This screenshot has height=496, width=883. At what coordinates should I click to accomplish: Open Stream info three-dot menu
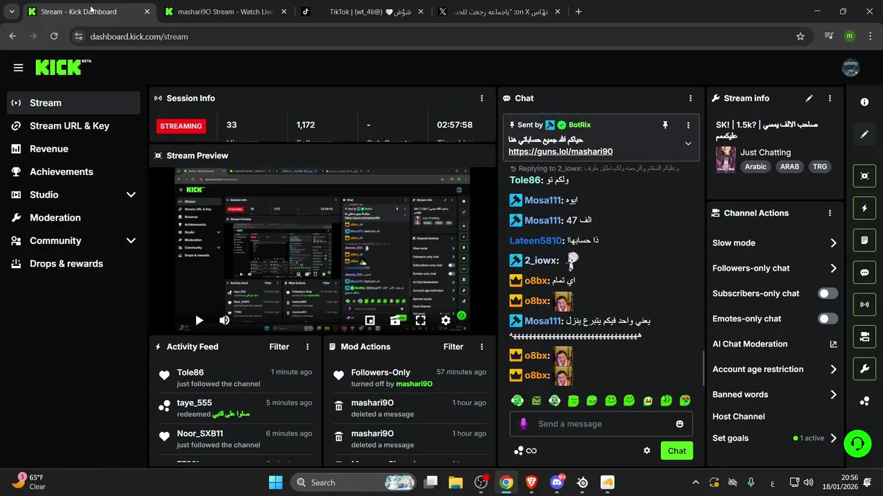pyautogui.click(x=830, y=99)
